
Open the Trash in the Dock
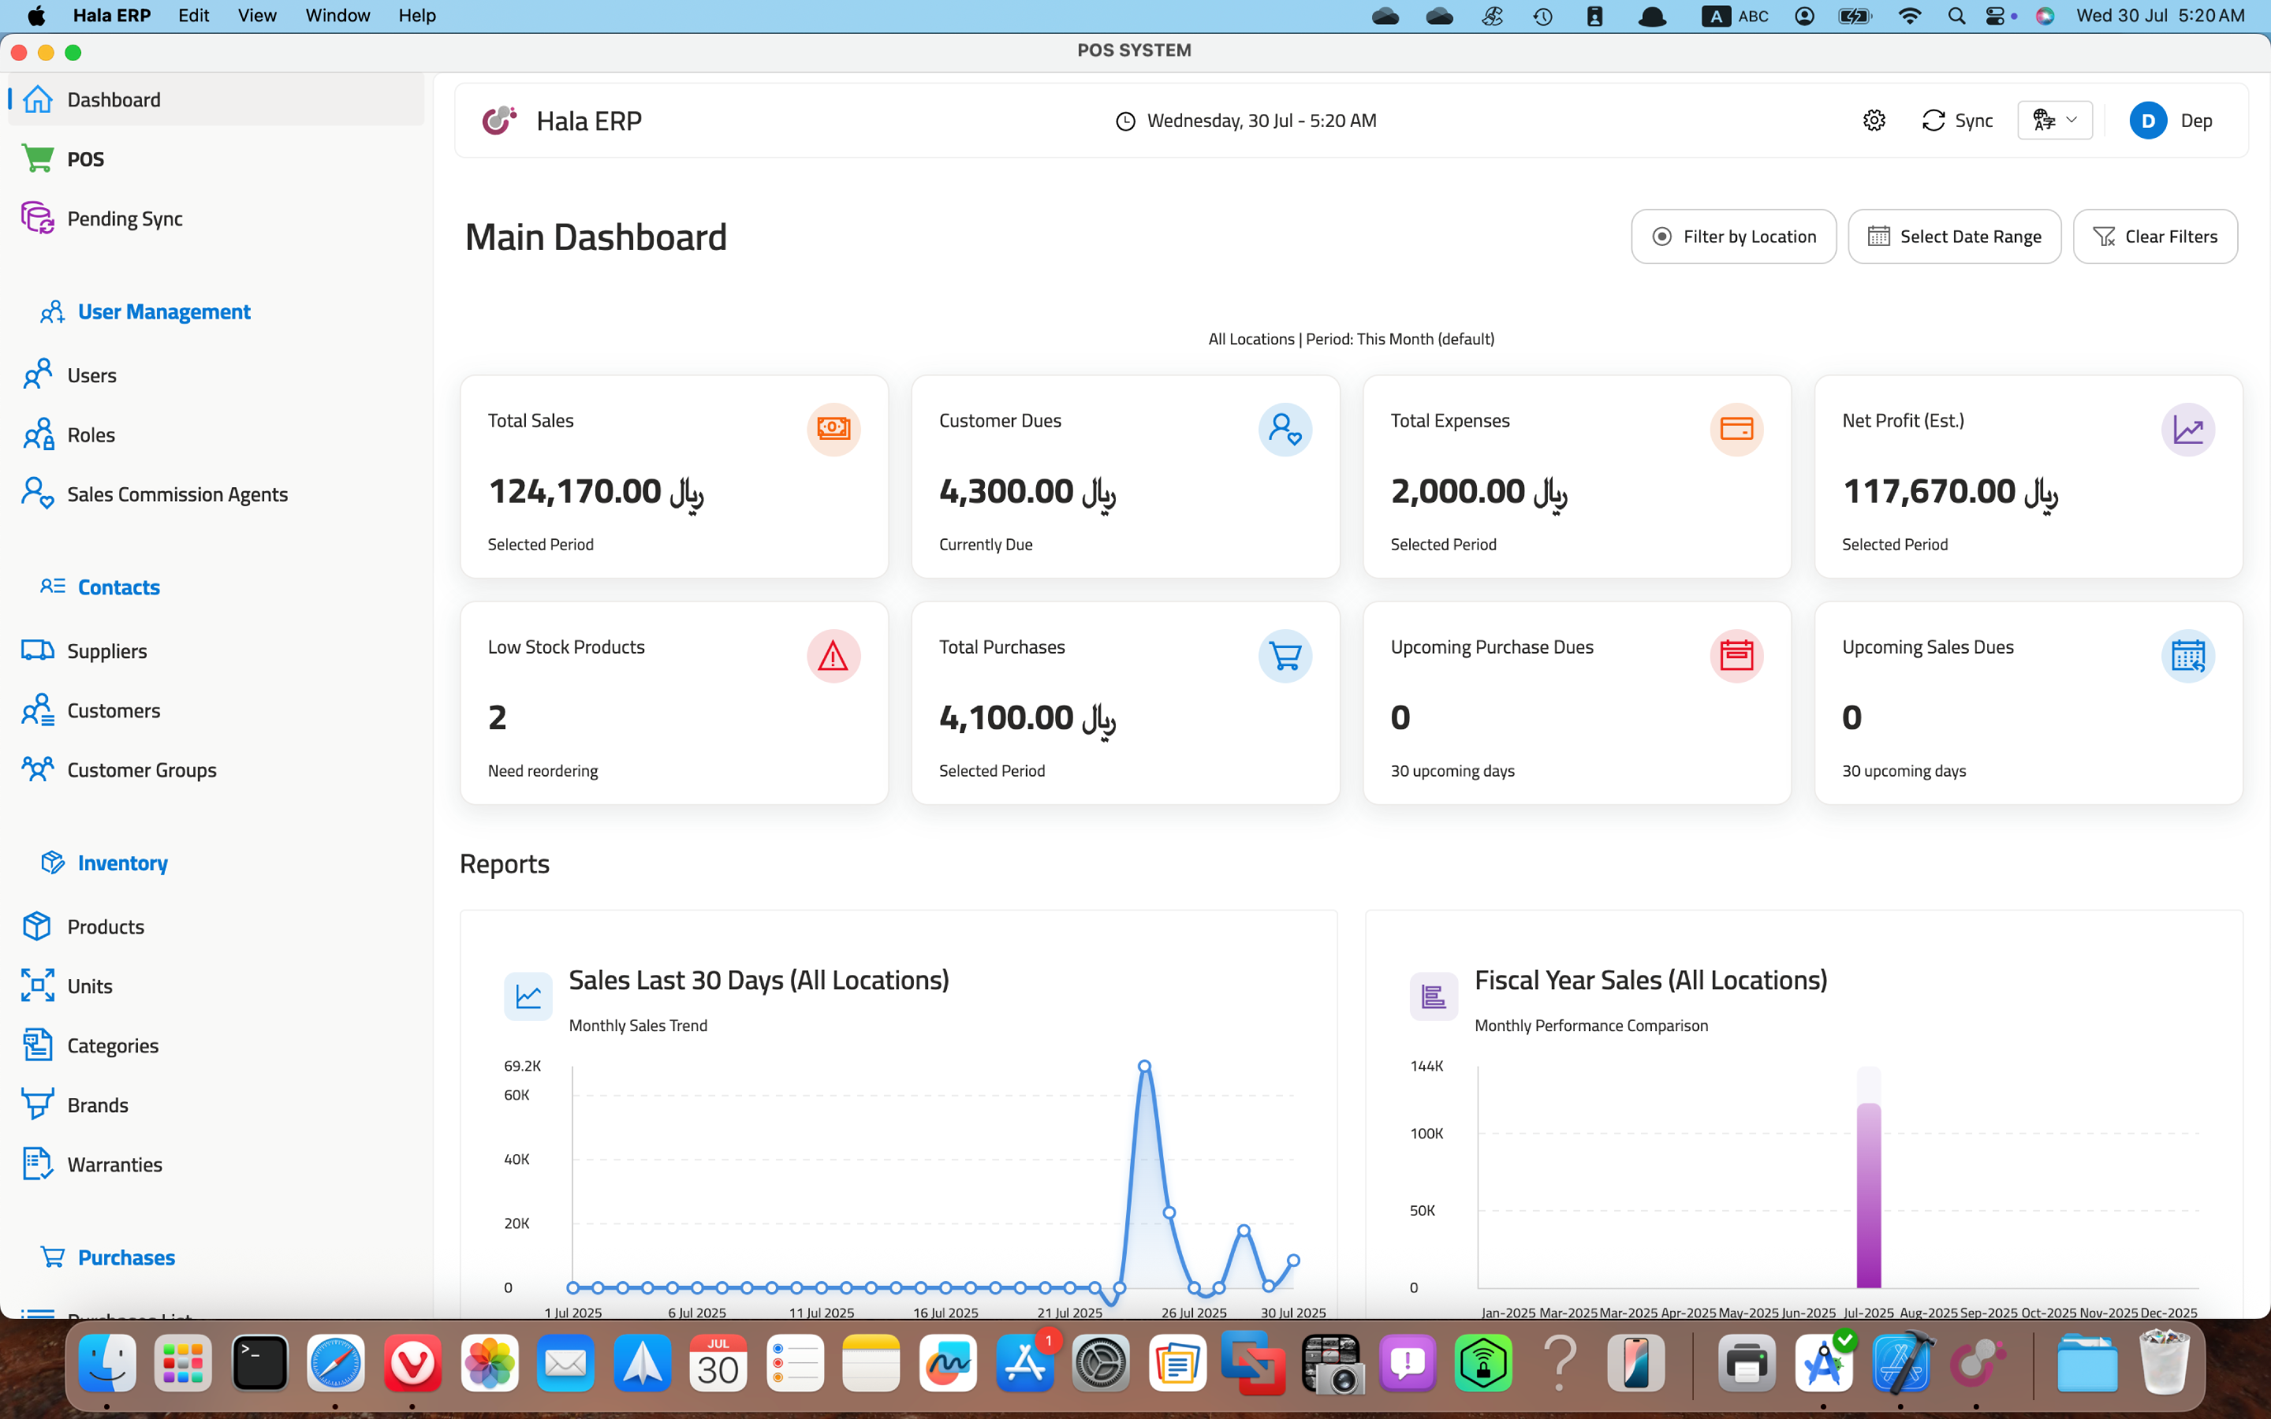click(x=2164, y=1363)
